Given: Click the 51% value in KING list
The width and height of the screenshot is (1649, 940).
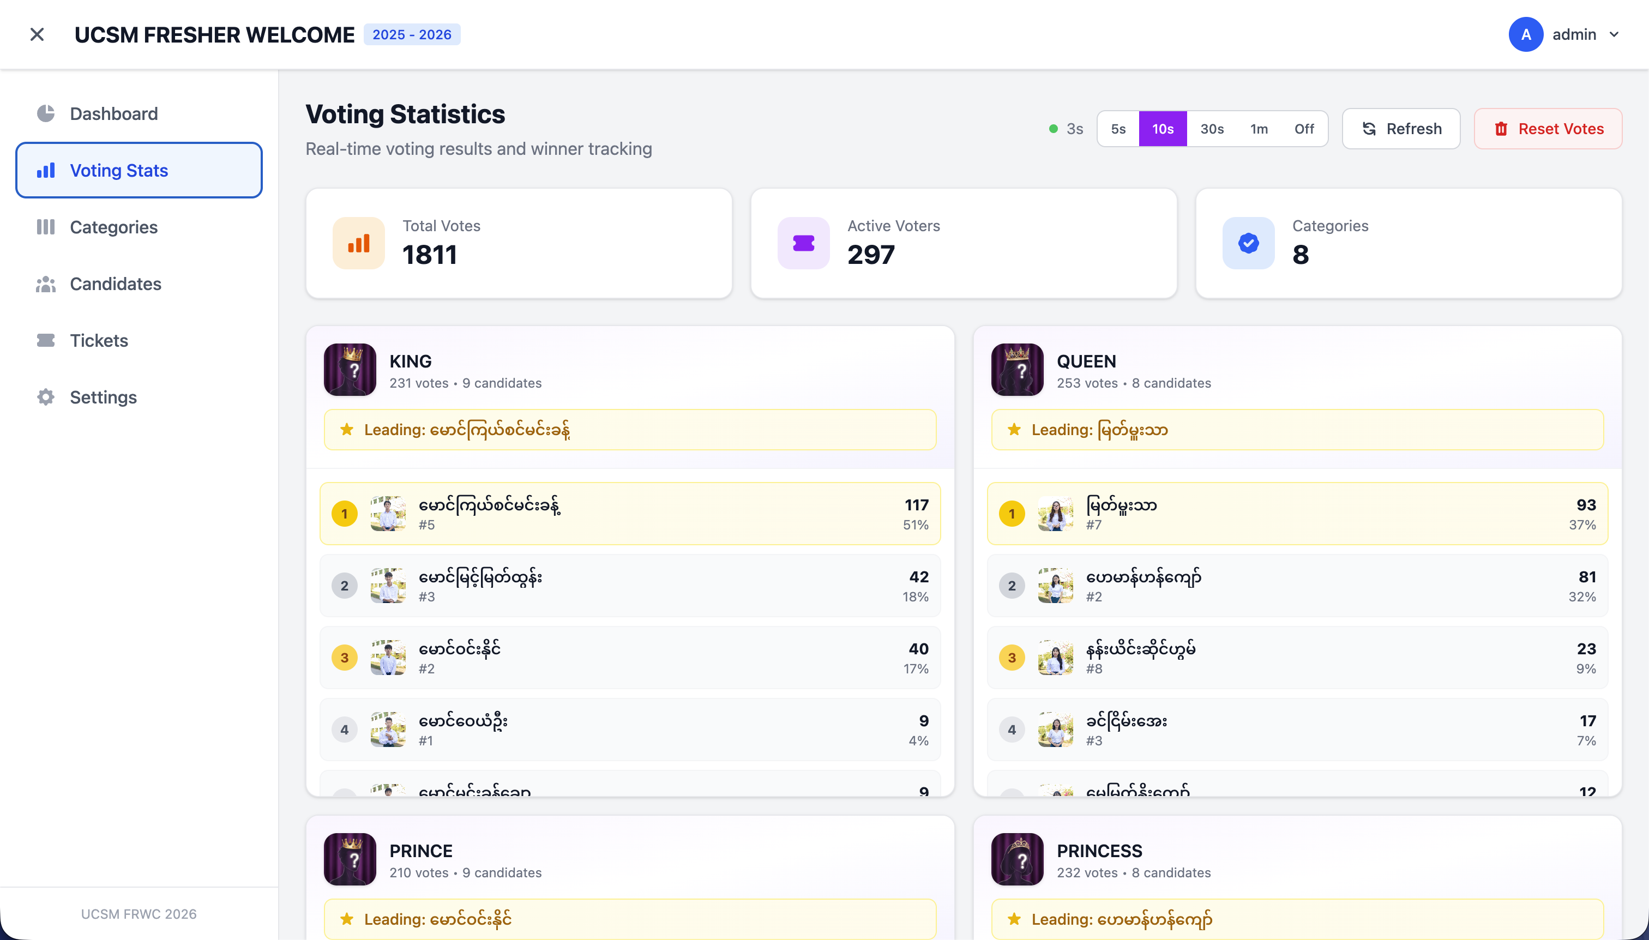Looking at the screenshot, I should point(916,525).
